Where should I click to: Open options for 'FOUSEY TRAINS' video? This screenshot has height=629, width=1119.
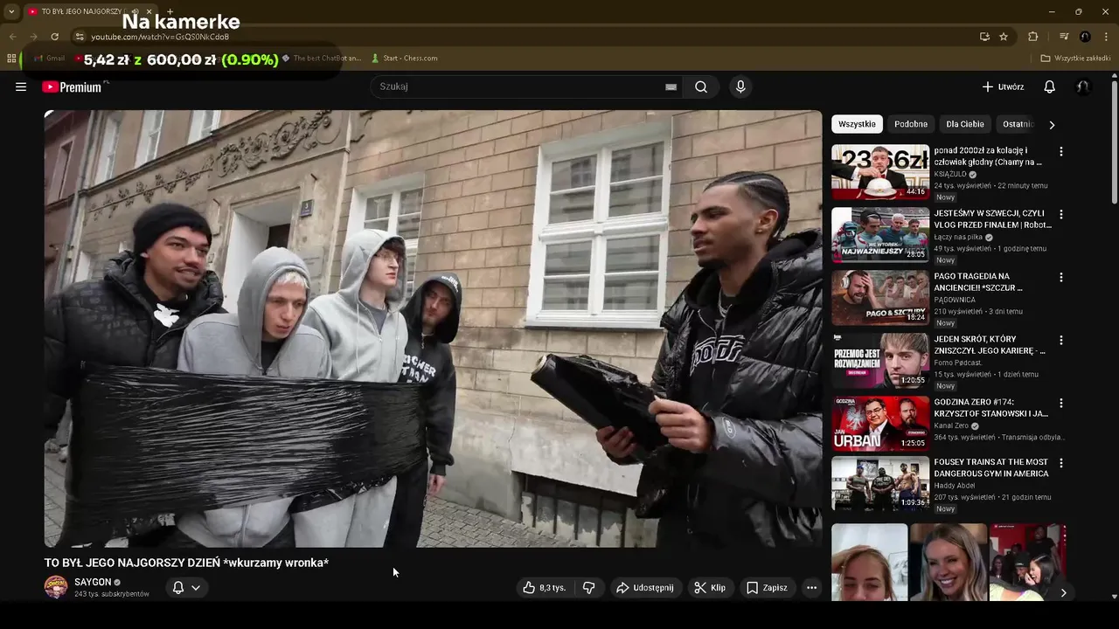click(x=1061, y=463)
